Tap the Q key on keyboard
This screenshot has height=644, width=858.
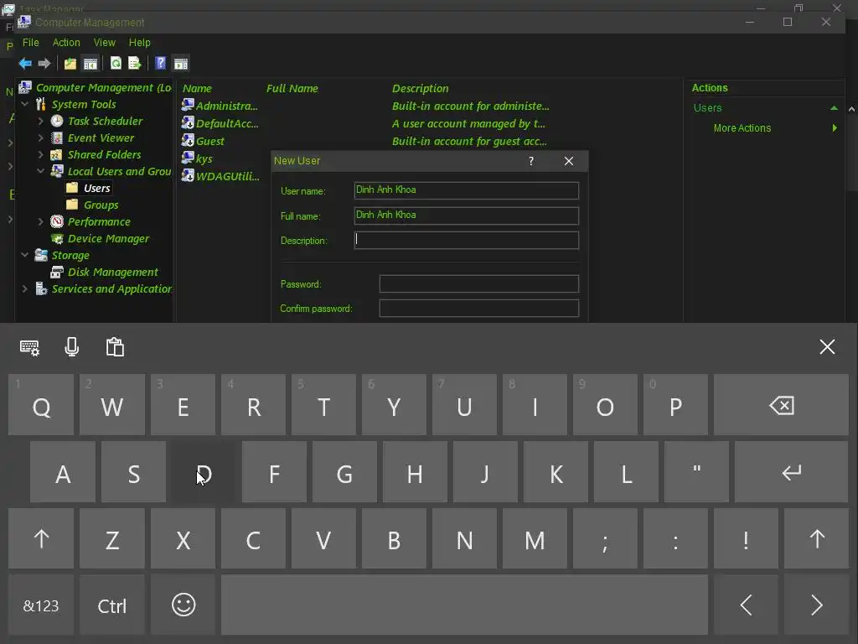pyautogui.click(x=41, y=405)
